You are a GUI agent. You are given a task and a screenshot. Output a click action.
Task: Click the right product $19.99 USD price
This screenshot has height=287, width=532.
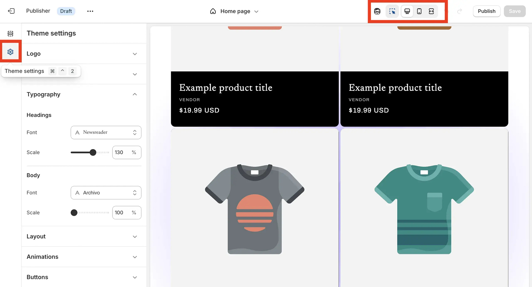[x=369, y=110]
